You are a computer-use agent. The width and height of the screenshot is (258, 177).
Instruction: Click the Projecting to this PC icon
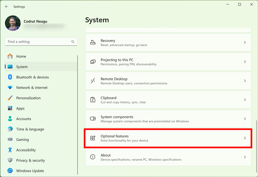point(93,62)
